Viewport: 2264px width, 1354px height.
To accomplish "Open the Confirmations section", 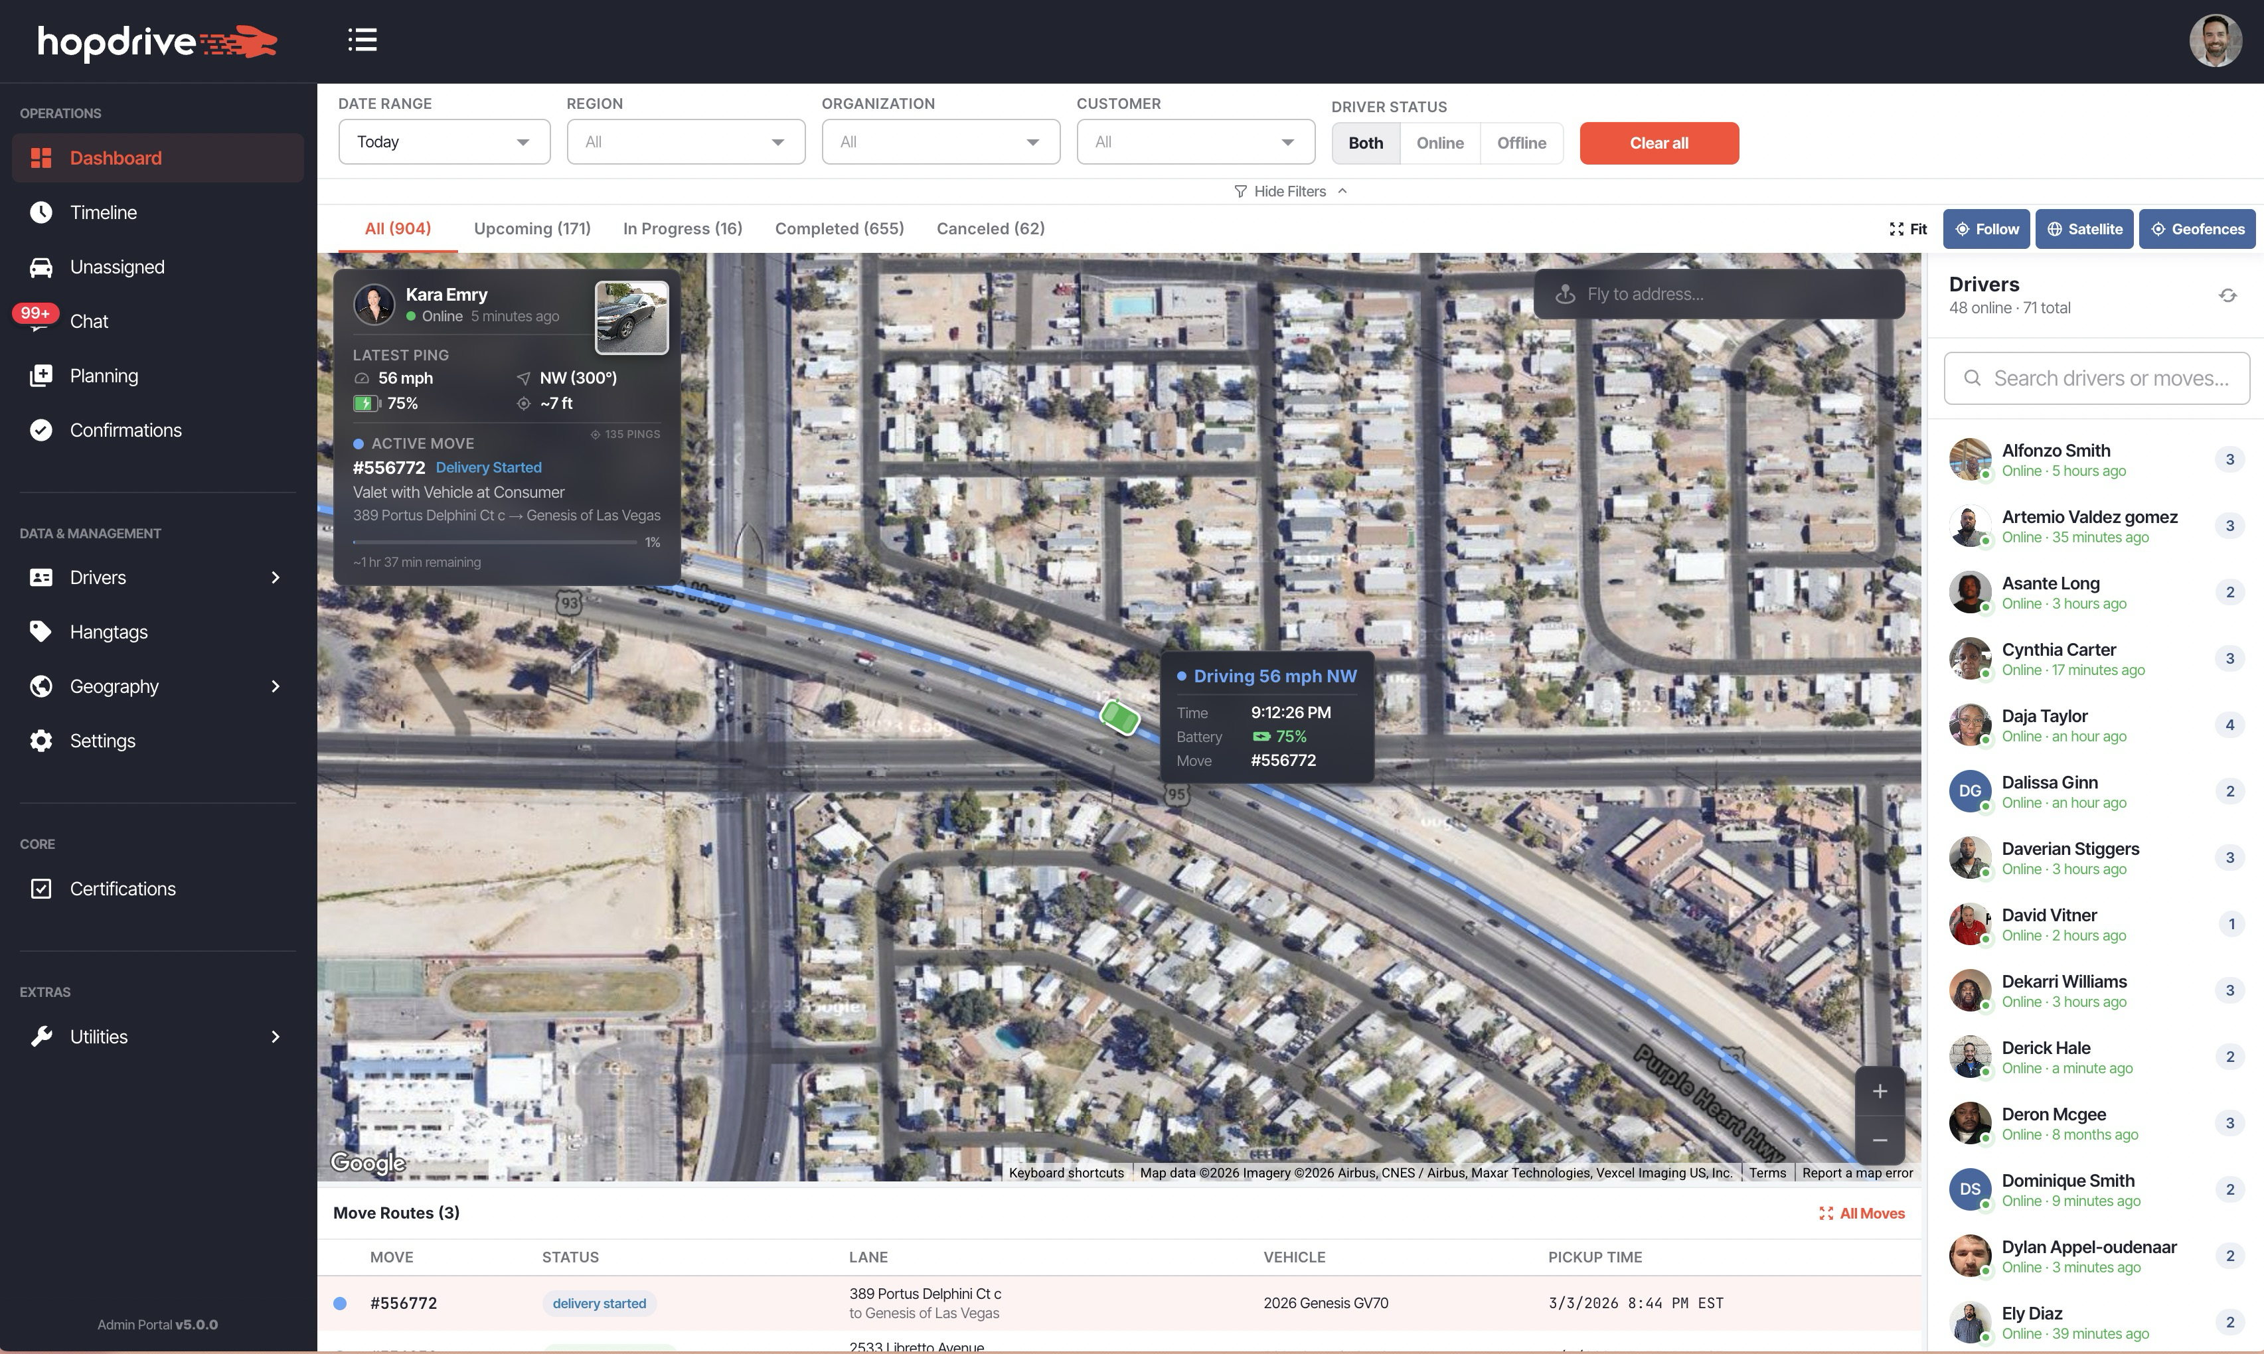I will pyautogui.click(x=126, y=429).
